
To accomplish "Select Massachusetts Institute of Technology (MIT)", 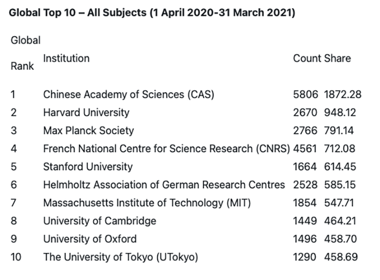I will coord(147,203).
